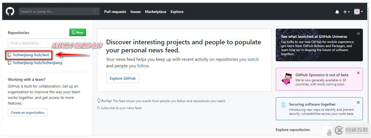The image size is (371, 138).
Task: Click the repo icon beside lvzhenjiang-hub/lvzhenjiang
Action: [9, 63]
